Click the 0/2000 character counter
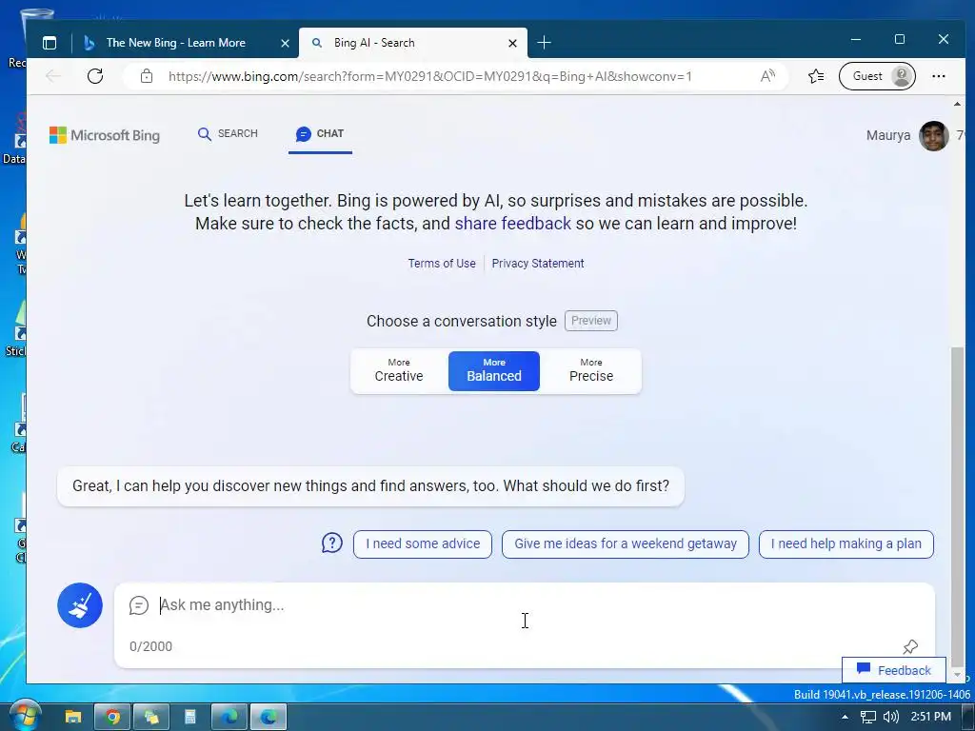Screen dimensions: 975x731 (x=150, y=646)
